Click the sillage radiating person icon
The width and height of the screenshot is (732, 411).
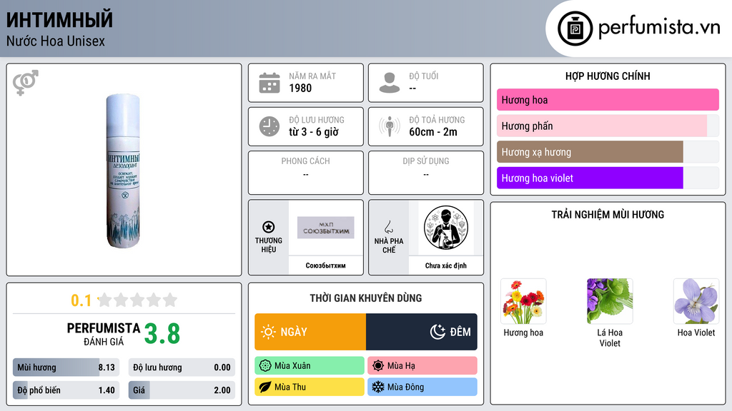(x=390, y=126)
